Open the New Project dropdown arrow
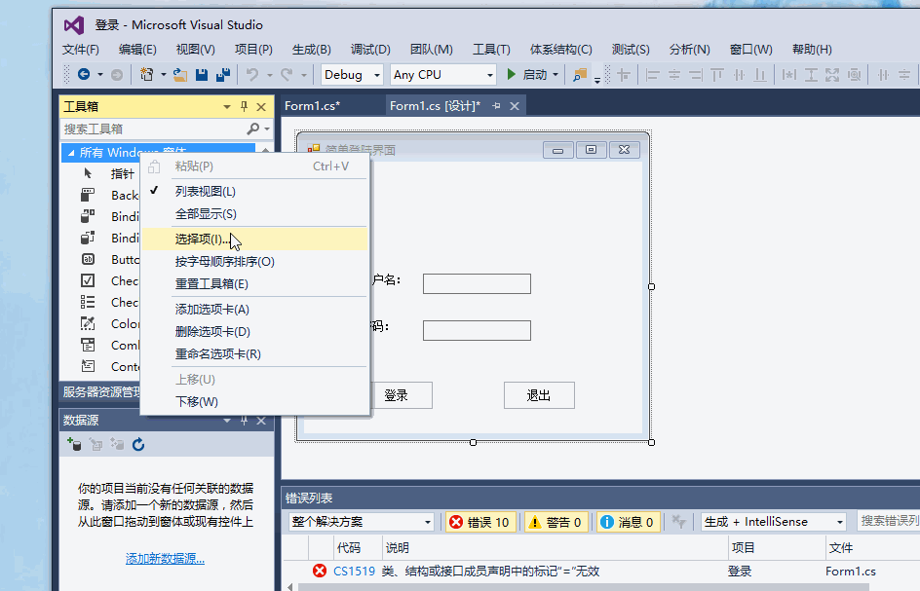The height and width of the screenshot is (591, 920). [163, 74]
